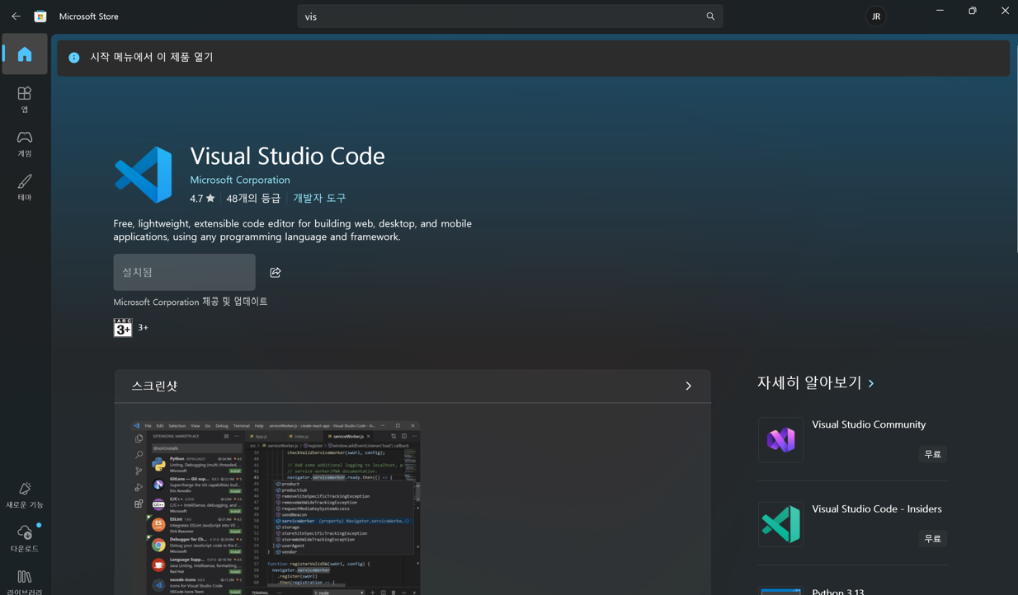Open the 개발자 도구 category link

[319, 199]
